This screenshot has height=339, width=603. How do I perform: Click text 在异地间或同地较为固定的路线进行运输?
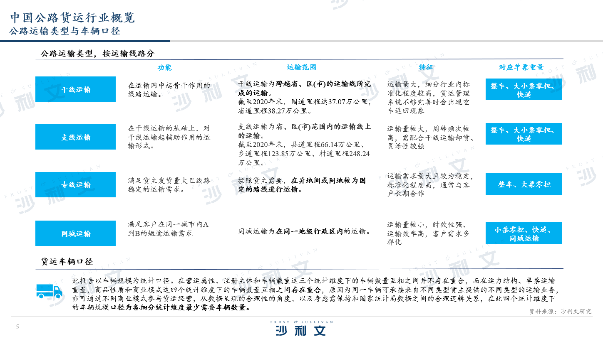click(302, 185)
